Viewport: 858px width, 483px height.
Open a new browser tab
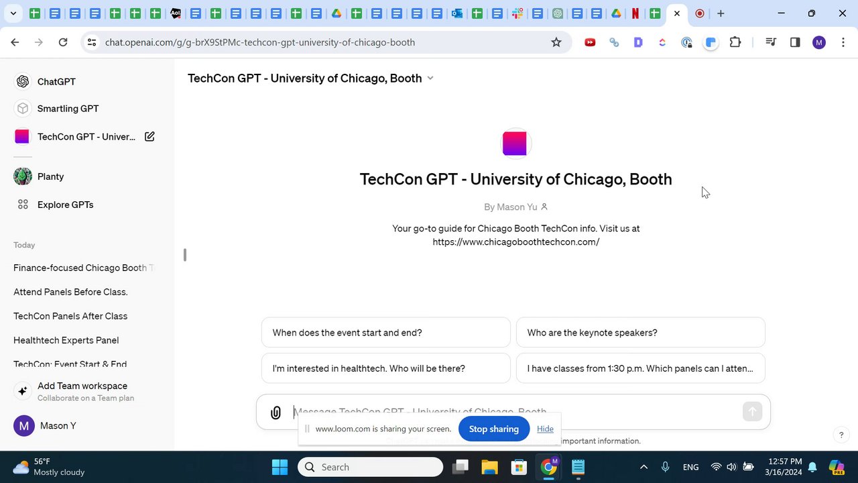point(721,13)
